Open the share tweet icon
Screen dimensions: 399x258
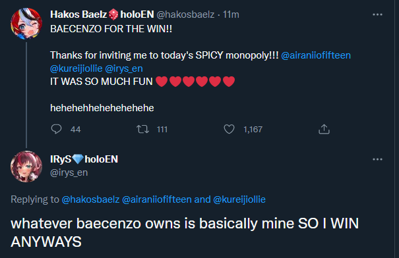coord(324,129)
